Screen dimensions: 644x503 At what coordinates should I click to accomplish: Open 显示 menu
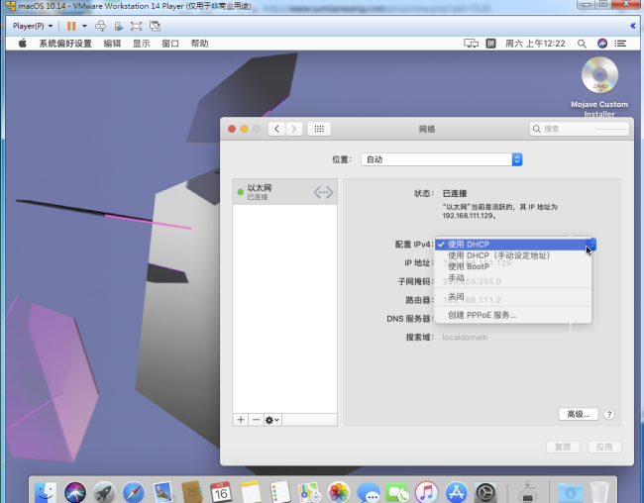142,44
